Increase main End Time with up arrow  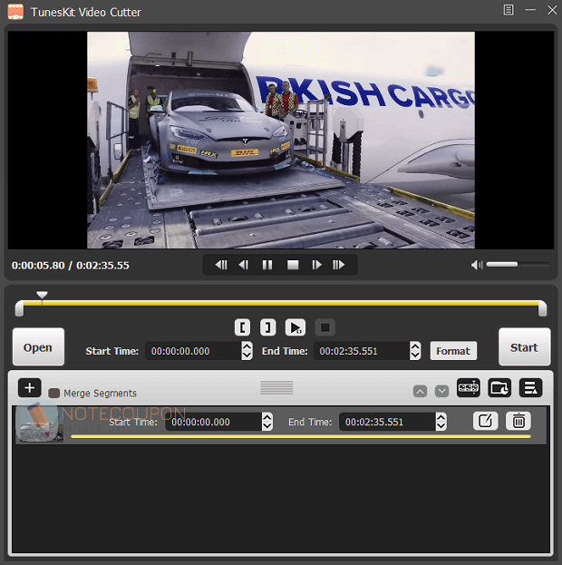[415, 346]
